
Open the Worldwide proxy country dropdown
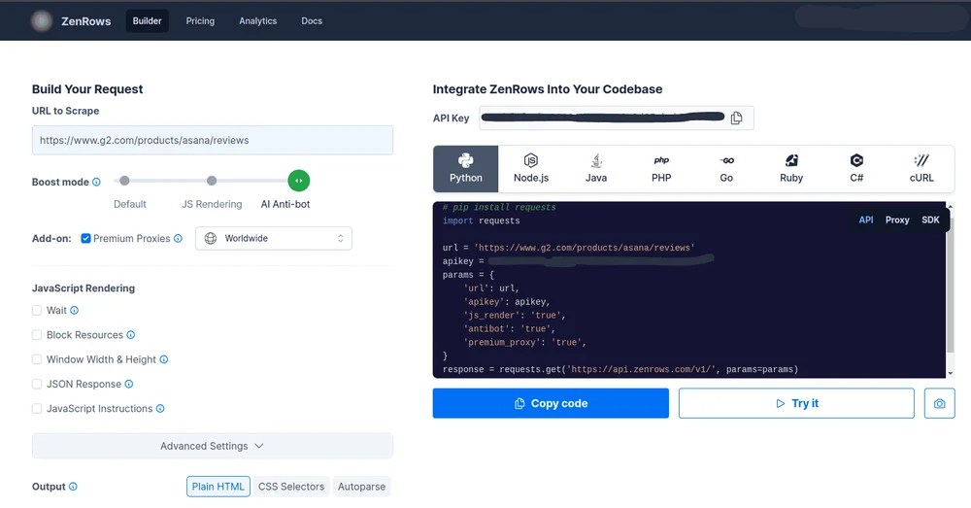(x=274, y=239)
